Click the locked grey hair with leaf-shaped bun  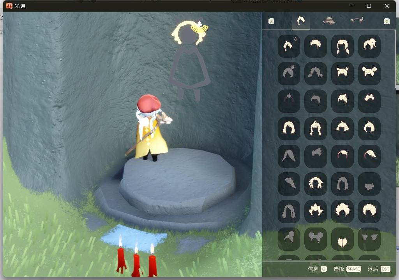(x=289, y=73)
